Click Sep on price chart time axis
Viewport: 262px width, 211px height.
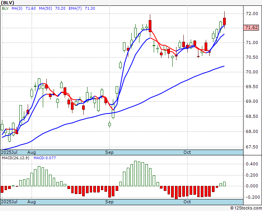tap(109, 152)
